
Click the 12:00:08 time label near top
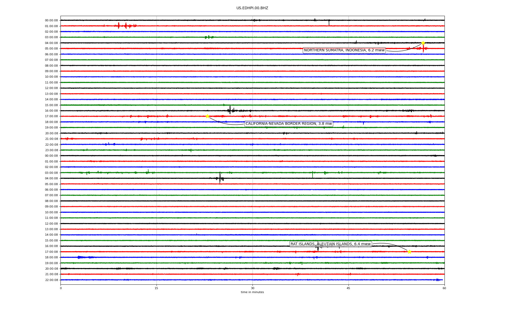tap(51, 88)
